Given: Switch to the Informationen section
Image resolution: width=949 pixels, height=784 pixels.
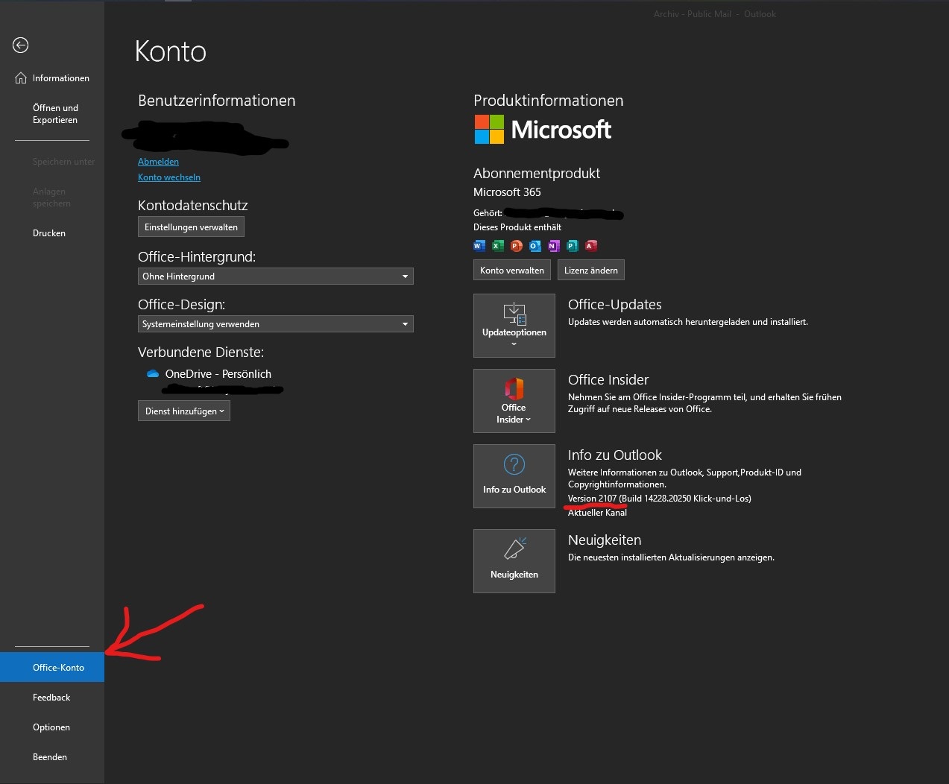Looking at the screenshot, I should point(60,78).
